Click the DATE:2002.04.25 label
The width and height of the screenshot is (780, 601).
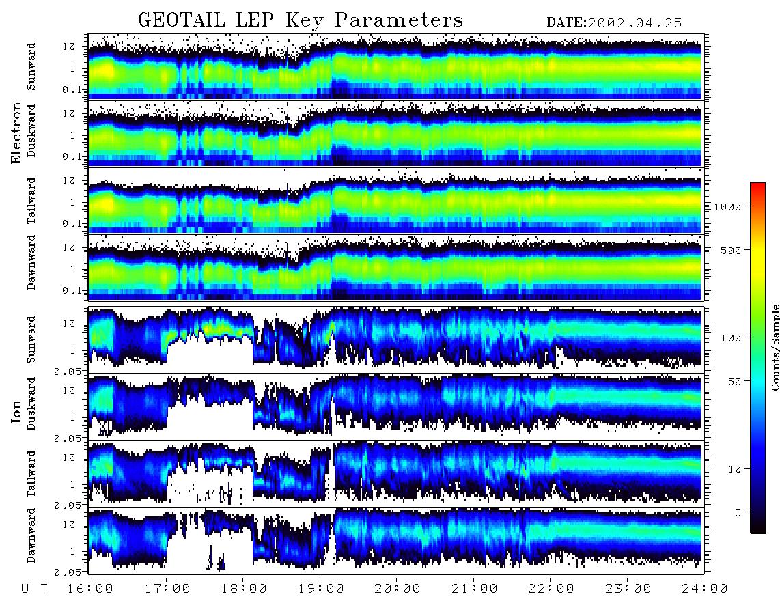coord(614,23)
